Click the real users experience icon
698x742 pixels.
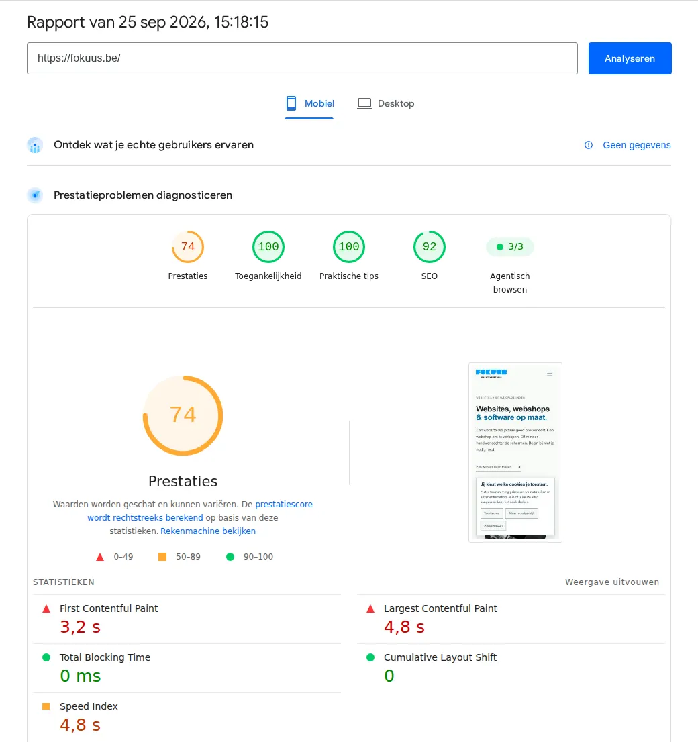(35, 146)
